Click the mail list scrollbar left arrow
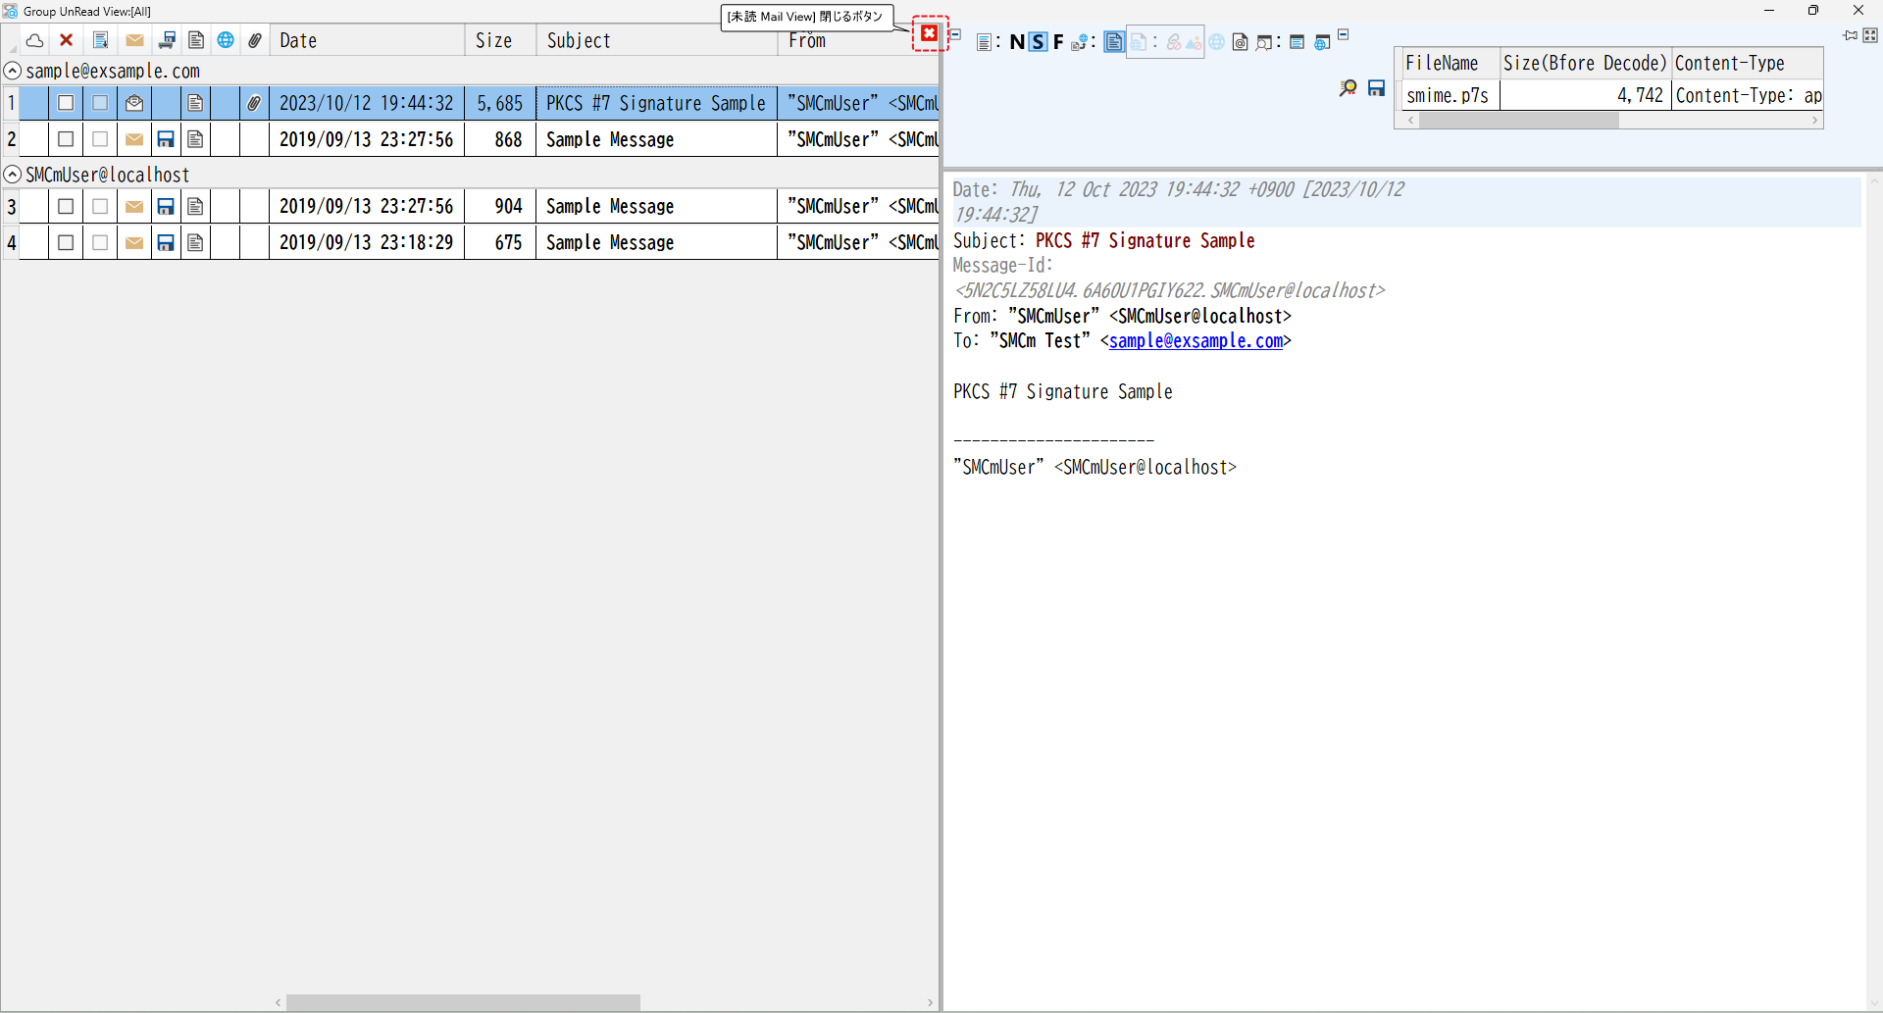The image size is (1883, 1013). pos(279,1002)
